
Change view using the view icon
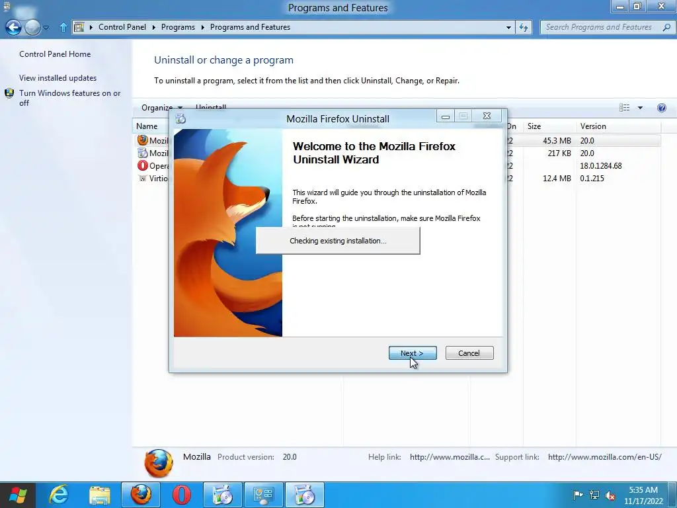pyautogui.click(x=624, y=108)
